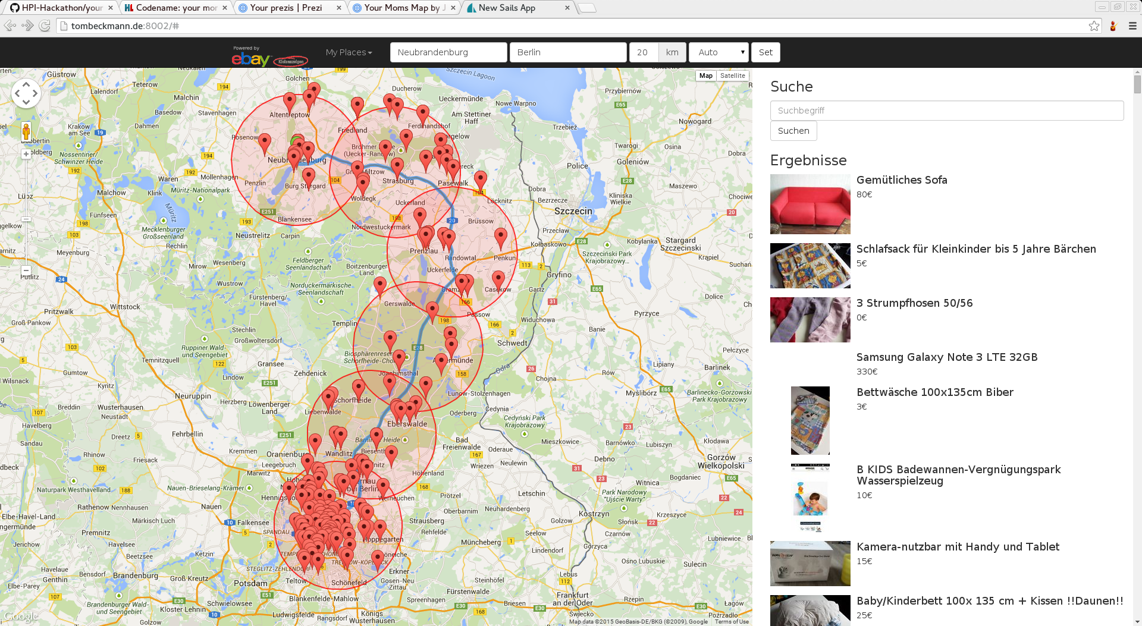Open the 3 Strumpfhosen 50/56 listing

(x=914, y=303)
